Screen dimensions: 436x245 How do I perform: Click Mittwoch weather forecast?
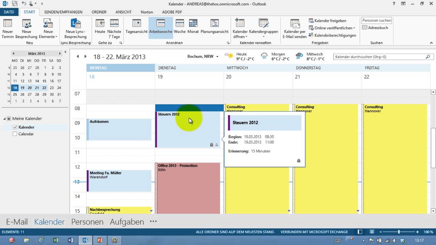tap(309, 56)
